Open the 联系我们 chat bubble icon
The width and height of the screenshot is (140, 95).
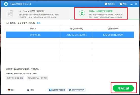pos(106,4)
